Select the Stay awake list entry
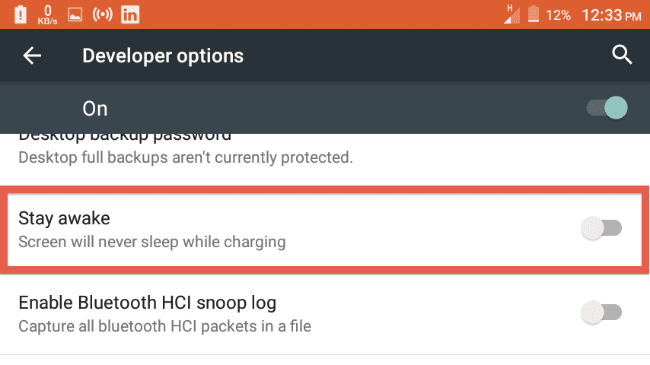This screenshot has width=650, height=365. tap(325, 230)
